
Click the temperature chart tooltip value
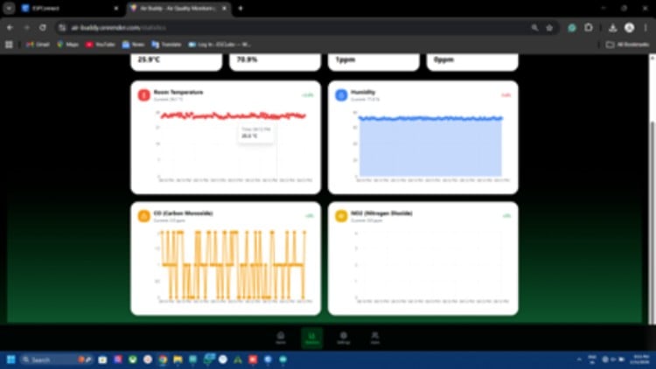point(249,136)
